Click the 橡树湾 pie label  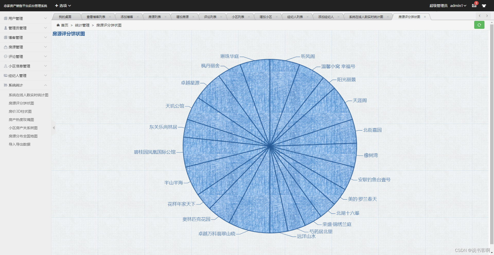[x=371, y=155]
